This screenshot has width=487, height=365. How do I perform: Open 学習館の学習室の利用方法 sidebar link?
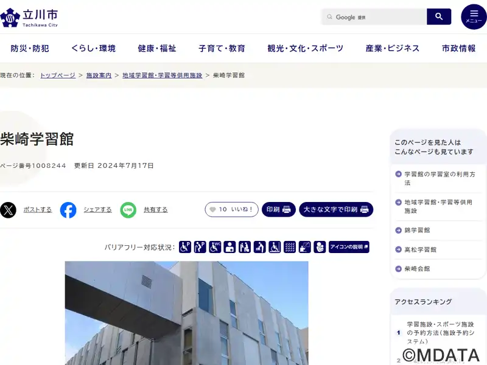440,178
